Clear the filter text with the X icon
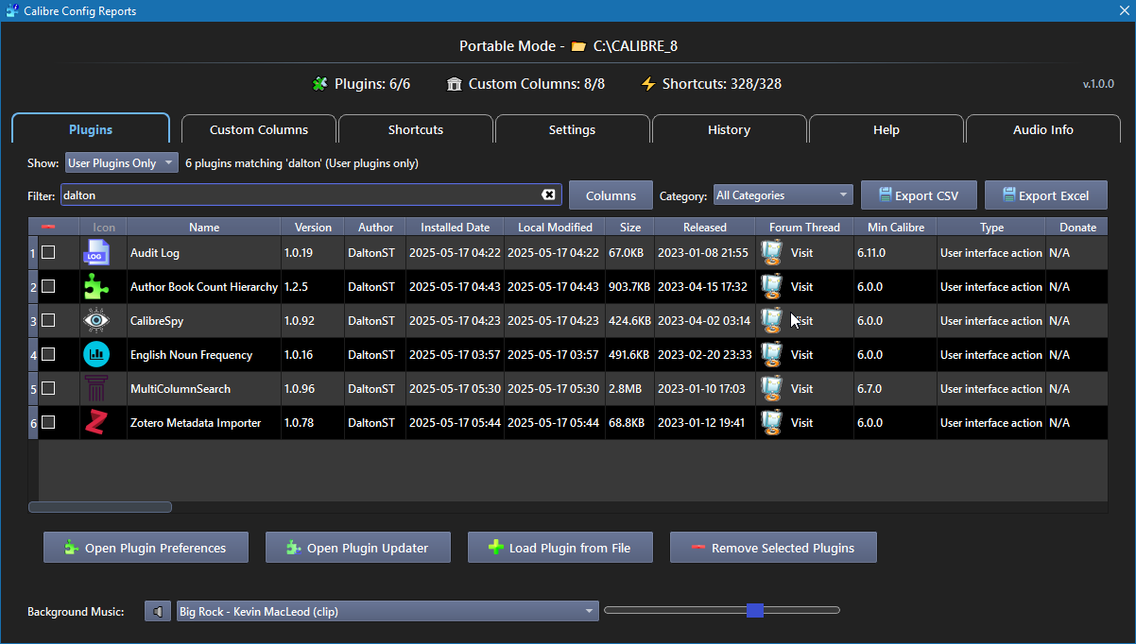The width and height of the screenshot is (1136, 644). (x=548, y=195)
